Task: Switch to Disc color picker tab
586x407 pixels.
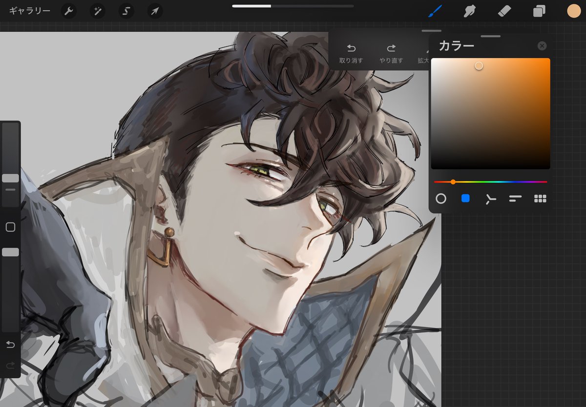Action: [x=441, y=199]
